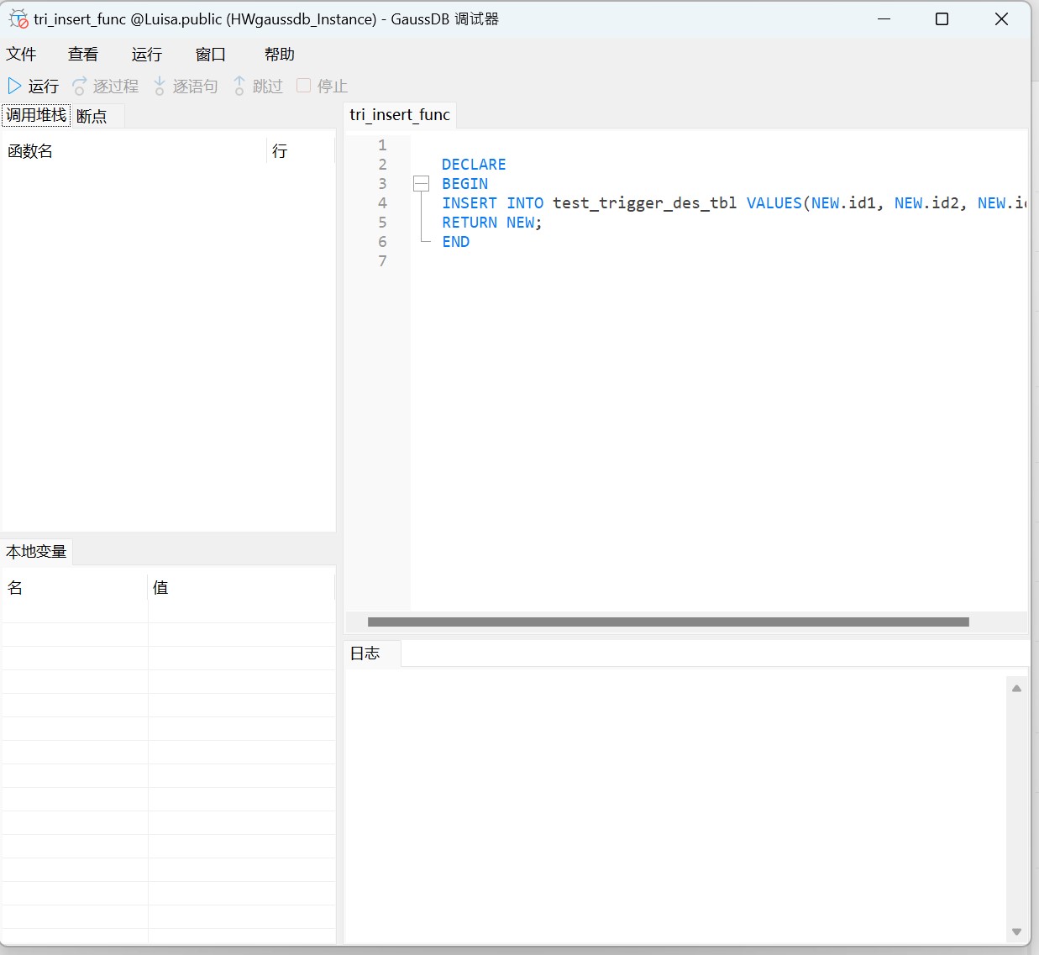
Task: Open the 查看 menu
Action: point(83,55)
